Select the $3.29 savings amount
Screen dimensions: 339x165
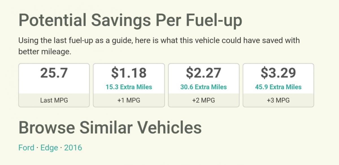[278, 73]
